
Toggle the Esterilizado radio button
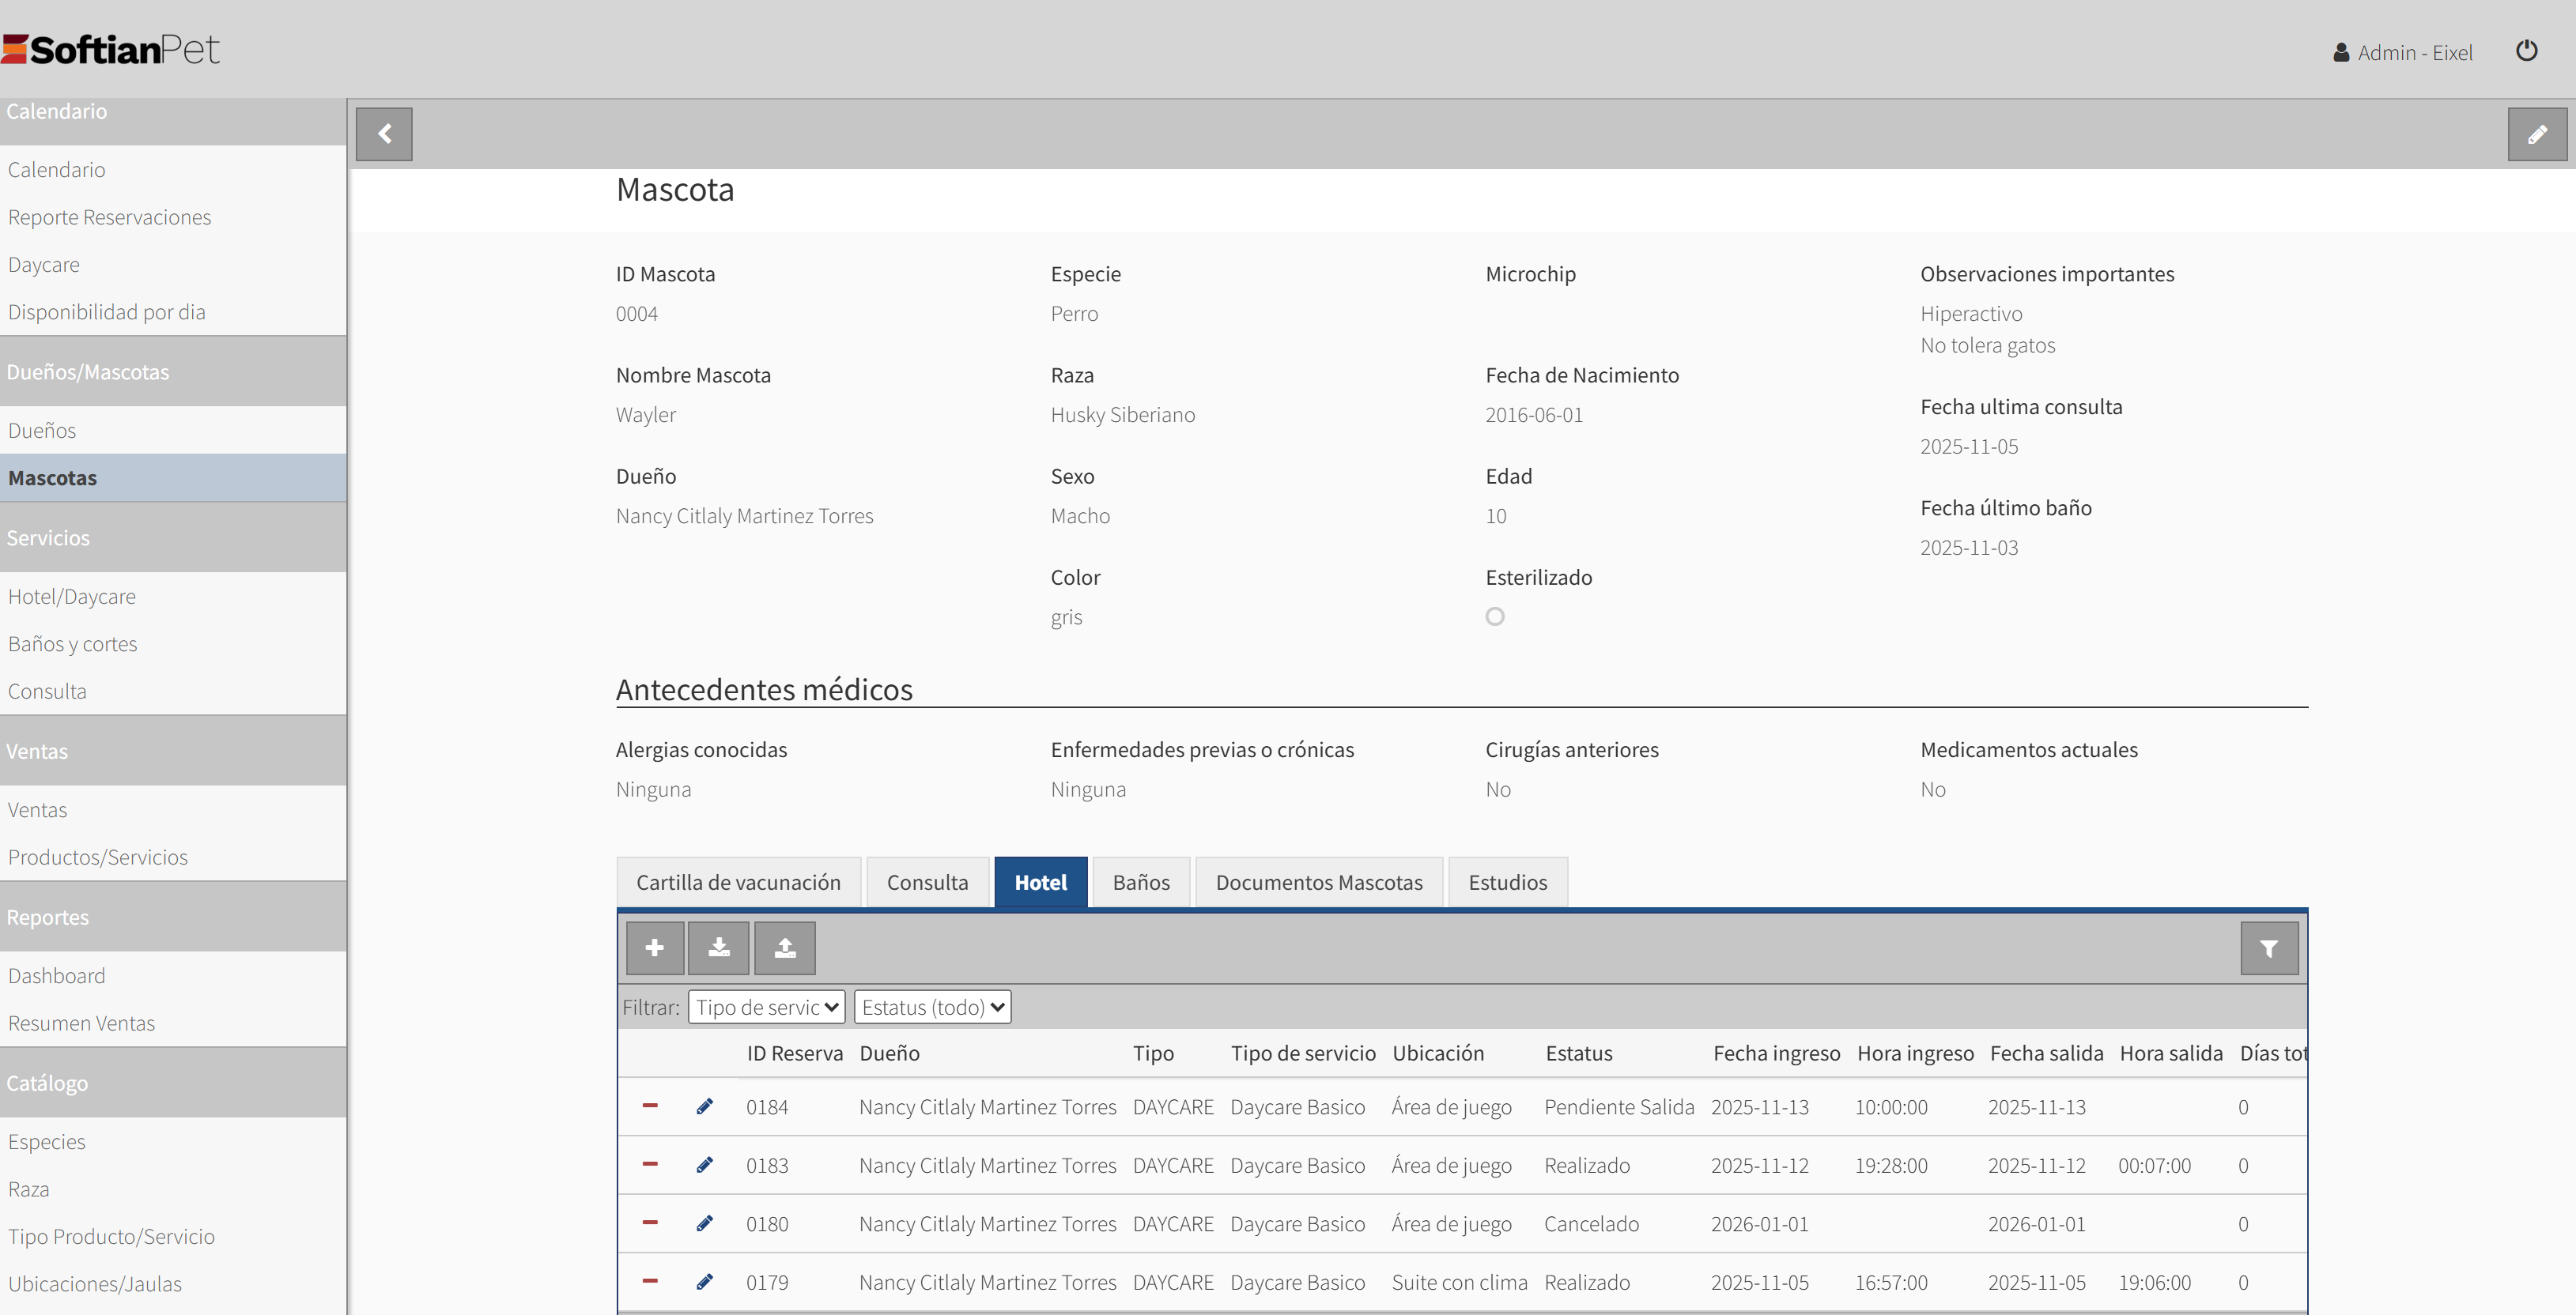point(1494,616)
